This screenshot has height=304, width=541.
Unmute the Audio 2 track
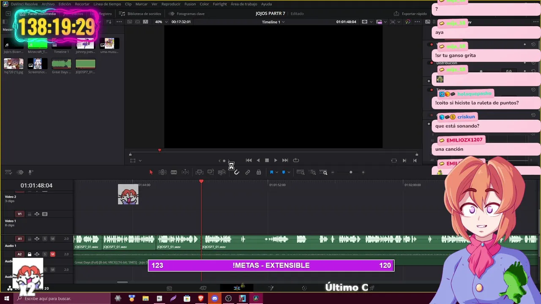click(x=52, y=254)
